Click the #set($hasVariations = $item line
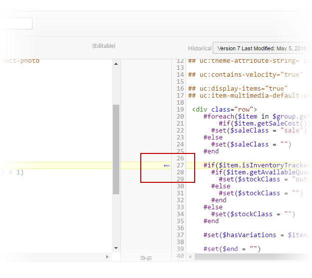The height and width of the screenshot is (278, 312). tap(257, 235)
